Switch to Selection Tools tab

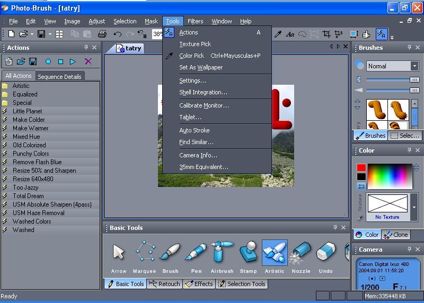coord(242,284)
